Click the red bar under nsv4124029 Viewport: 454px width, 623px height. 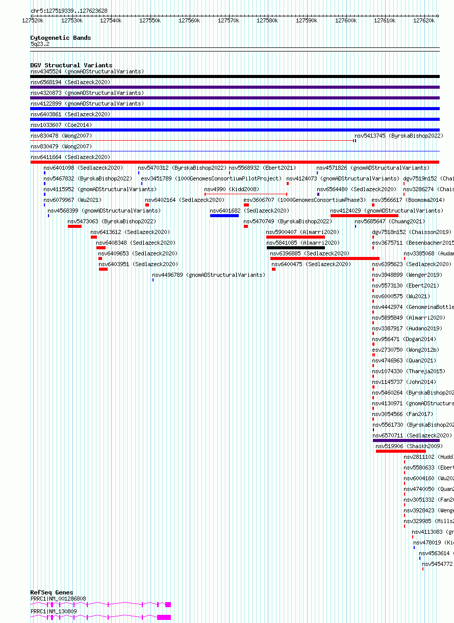pos(364,216)
